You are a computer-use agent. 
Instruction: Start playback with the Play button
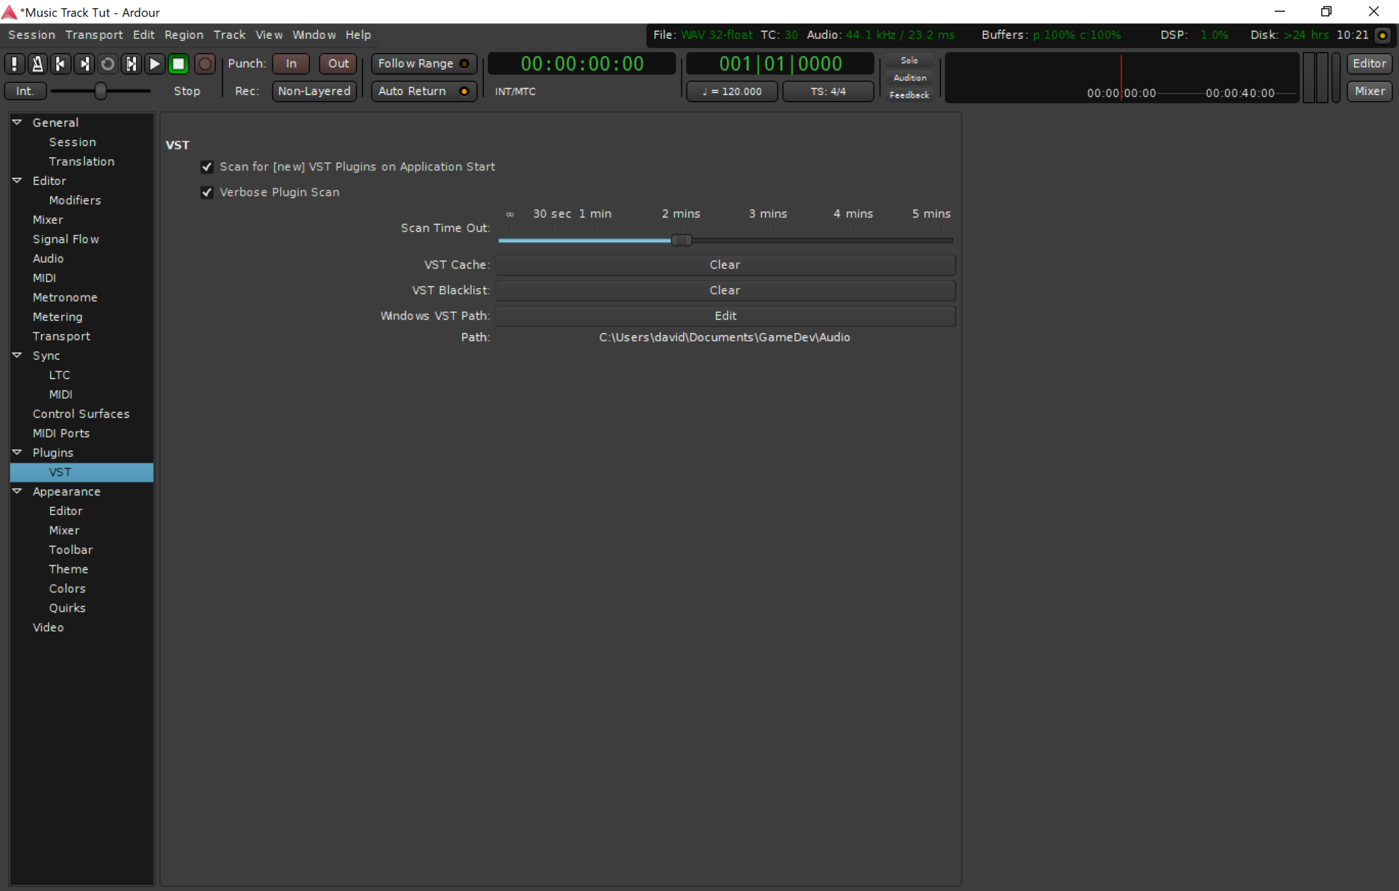tap(154, 63)
